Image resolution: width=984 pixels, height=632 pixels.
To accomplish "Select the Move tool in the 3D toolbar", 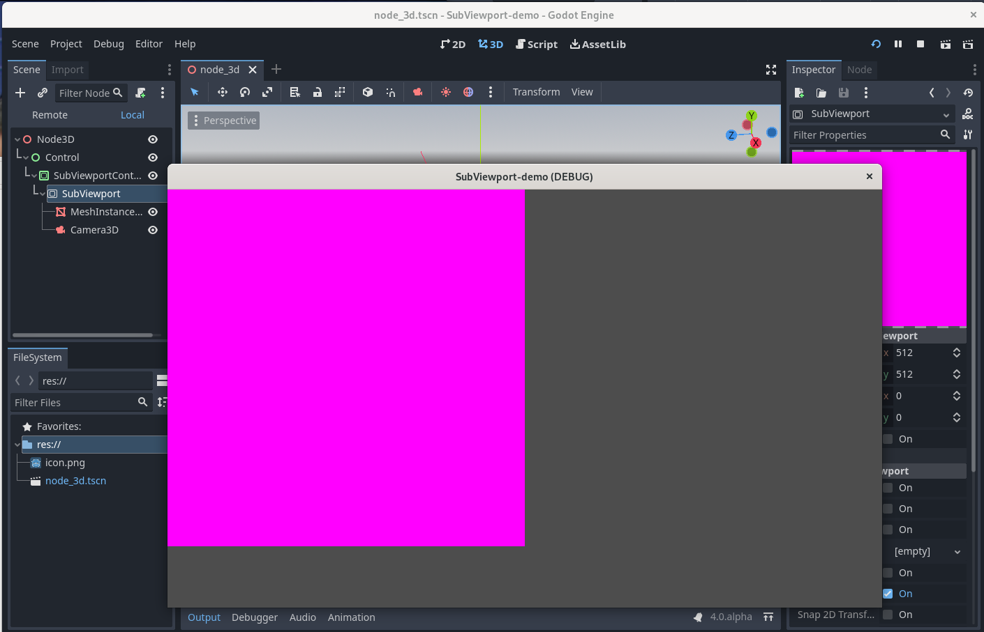I will 222,92.
